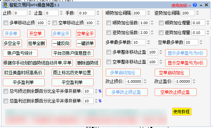Click 多空全平 button
The width and height of the screenshot is (213, 128).
(x=12, y=43)
